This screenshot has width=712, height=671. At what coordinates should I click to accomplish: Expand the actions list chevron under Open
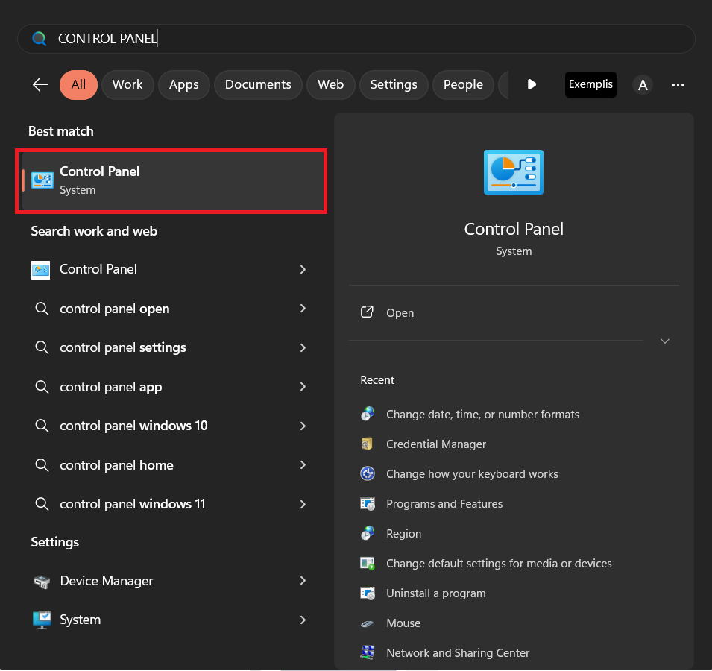point(665,341)
